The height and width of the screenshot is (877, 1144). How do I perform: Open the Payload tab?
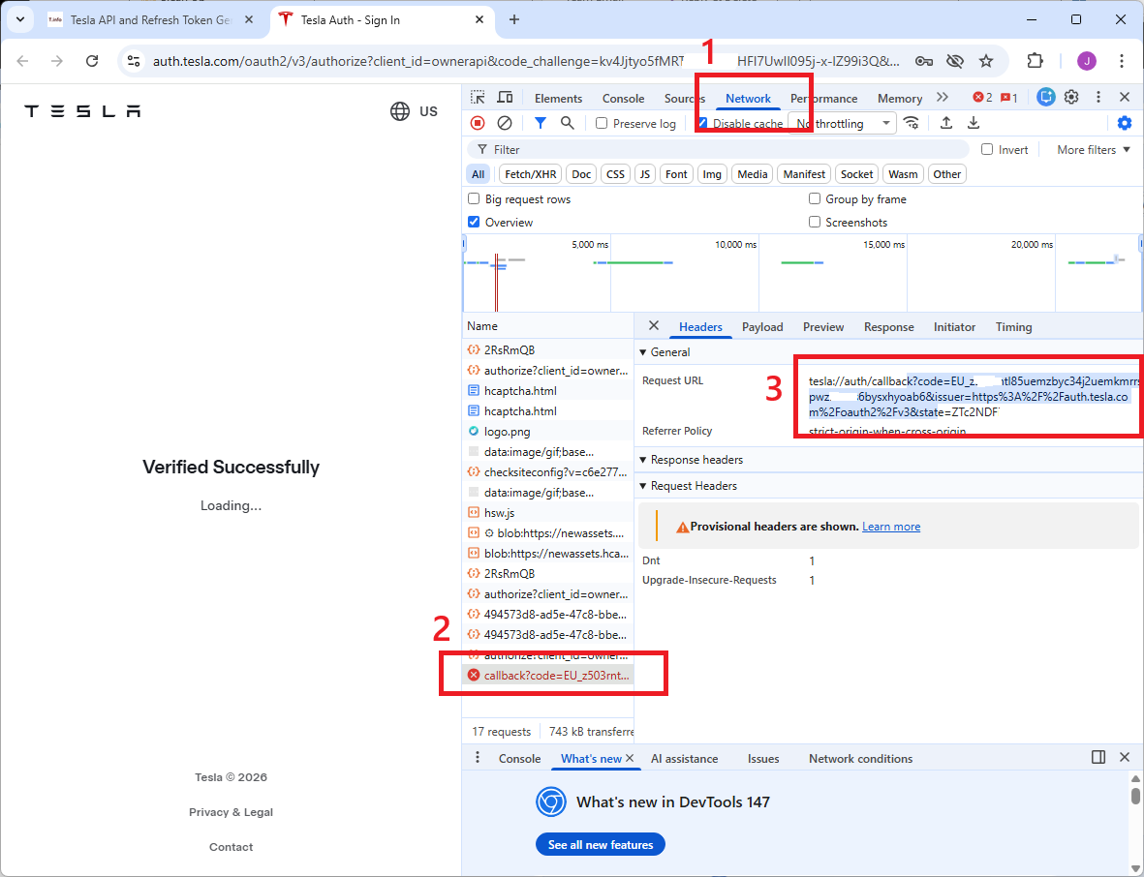coord(762,327)
